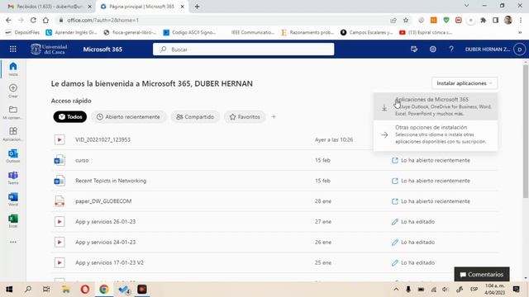Open Opera browser from taskbar
Viewport: 529px width, 297px height.
(85, 290)
